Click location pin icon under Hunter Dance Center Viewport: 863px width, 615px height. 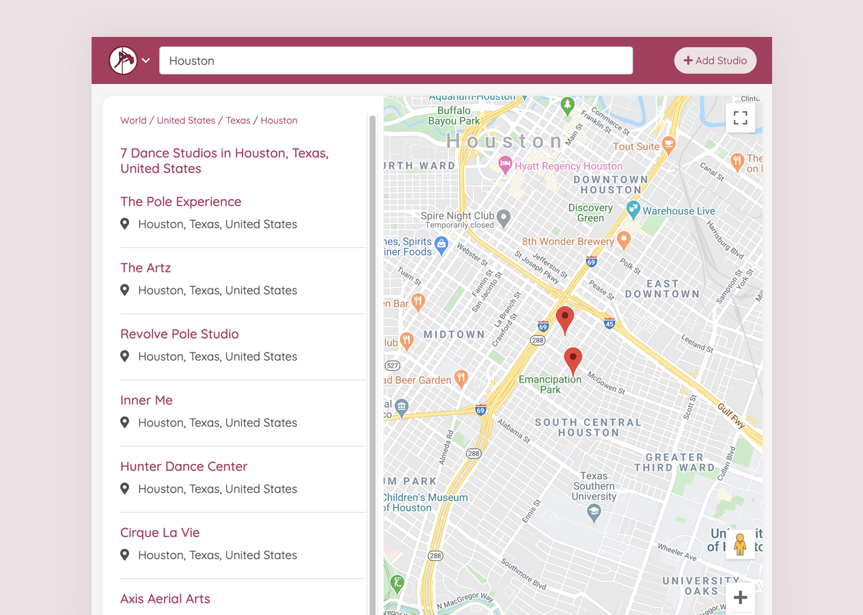pyautogui.click(x=124, y=489)
